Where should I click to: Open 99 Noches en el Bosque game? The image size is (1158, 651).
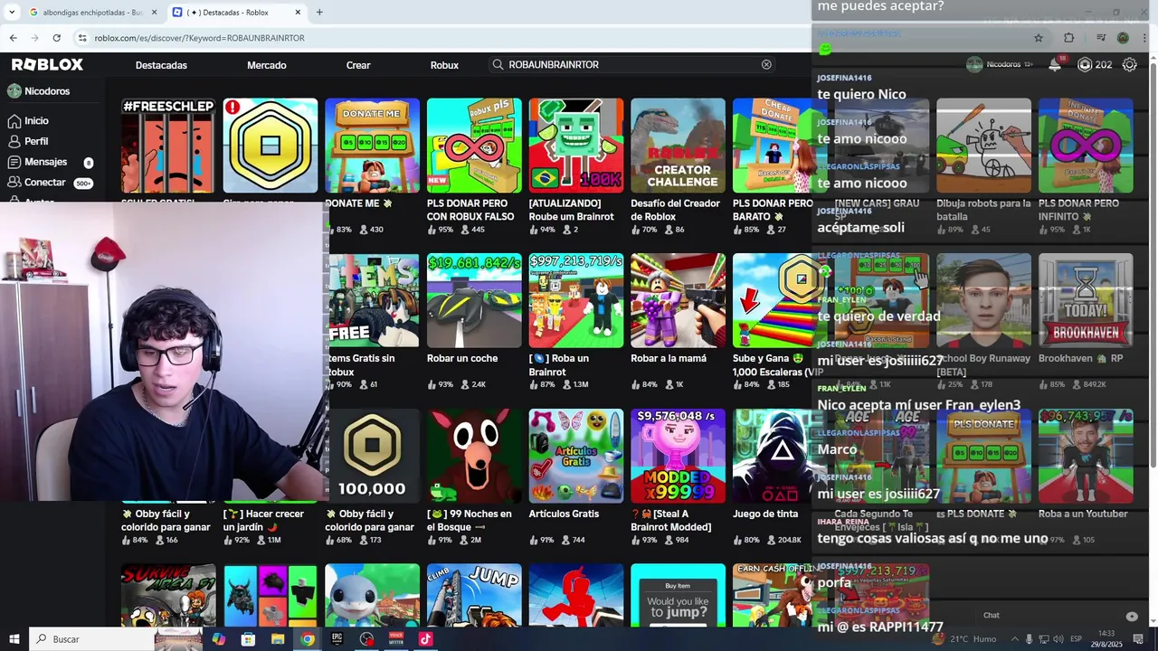[474, 456]
